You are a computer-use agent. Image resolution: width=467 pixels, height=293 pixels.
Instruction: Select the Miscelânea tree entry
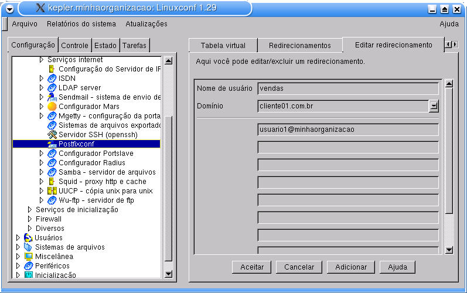click(54, 257)
